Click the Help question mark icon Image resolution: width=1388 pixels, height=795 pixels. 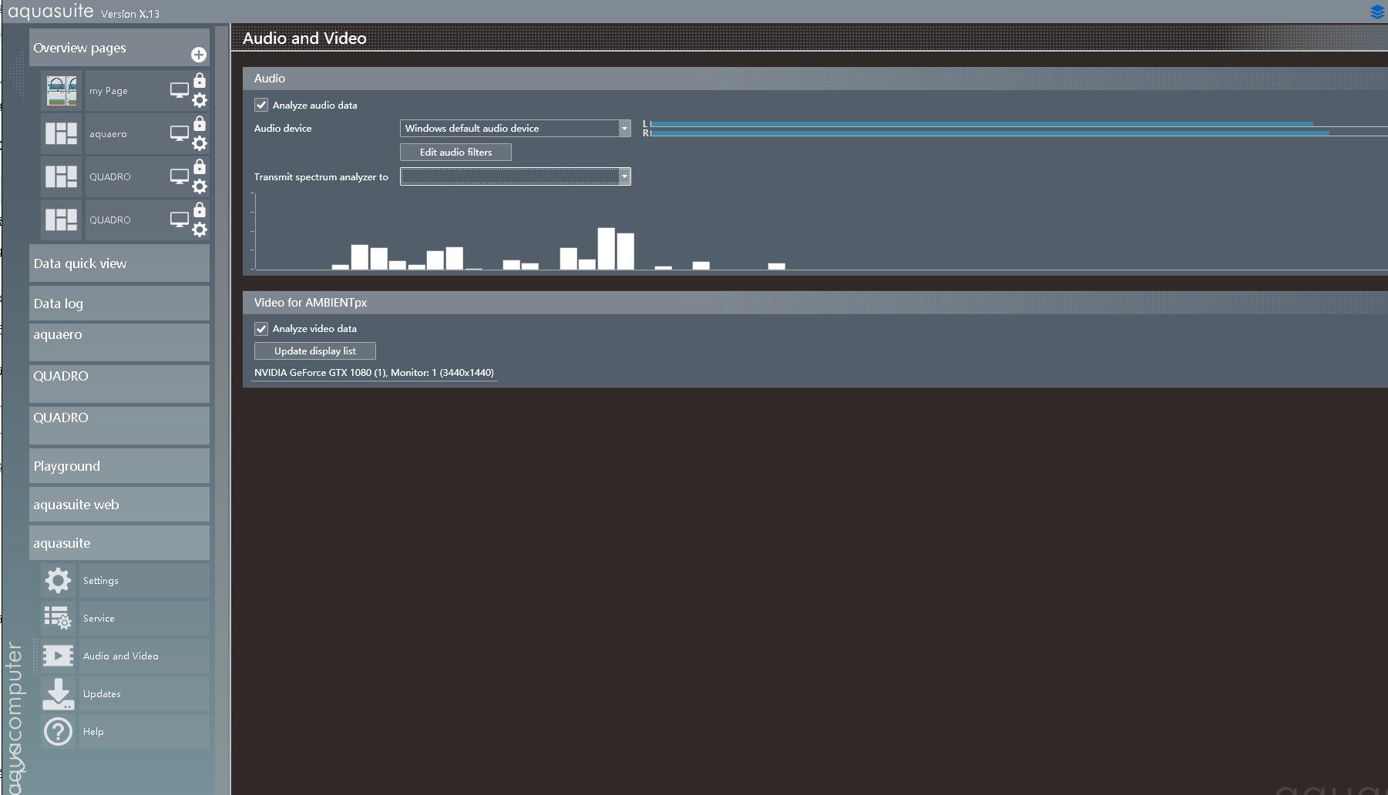pyautogui.click(x=58, y=732)
